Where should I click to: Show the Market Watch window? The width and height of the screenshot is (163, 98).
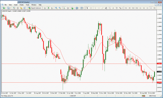click(14, 8)
